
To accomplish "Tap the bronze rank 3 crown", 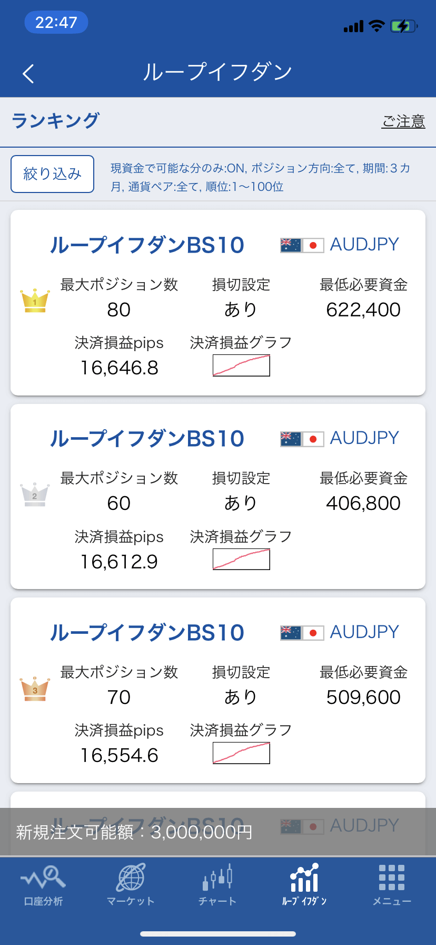I will pyautogui.click(x=35, y=689).
